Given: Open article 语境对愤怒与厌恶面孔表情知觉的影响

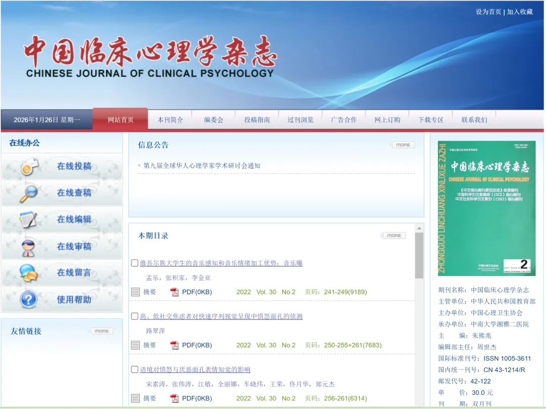Looking at the screenshot, I should coord(195,370).
